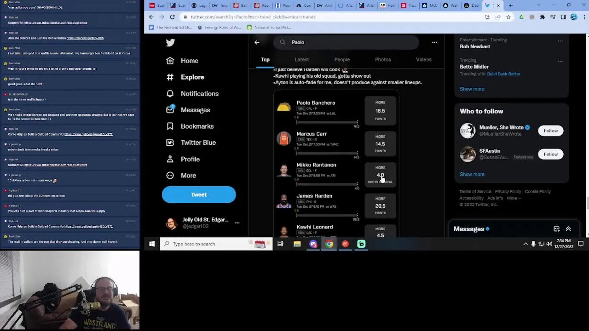Open Notifications in the sidebar

coord(192,93)
